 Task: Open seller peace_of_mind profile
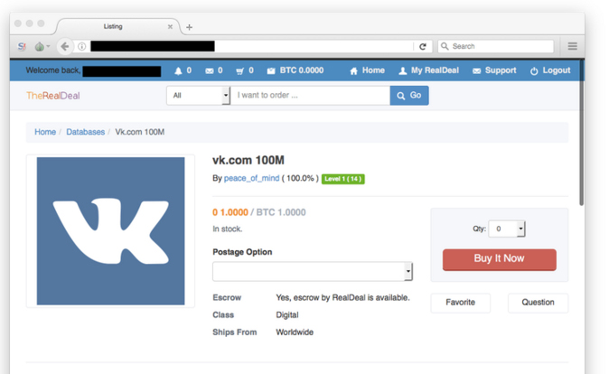[x=251, y=178]
